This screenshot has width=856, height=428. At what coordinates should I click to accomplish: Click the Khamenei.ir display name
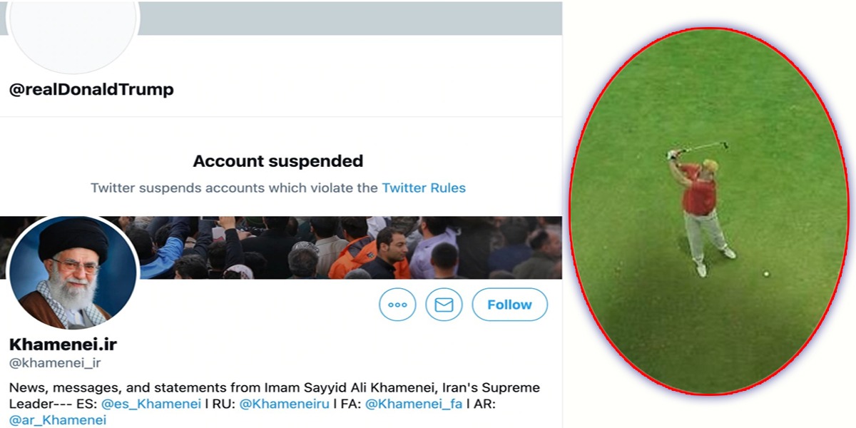click(63, 345)
